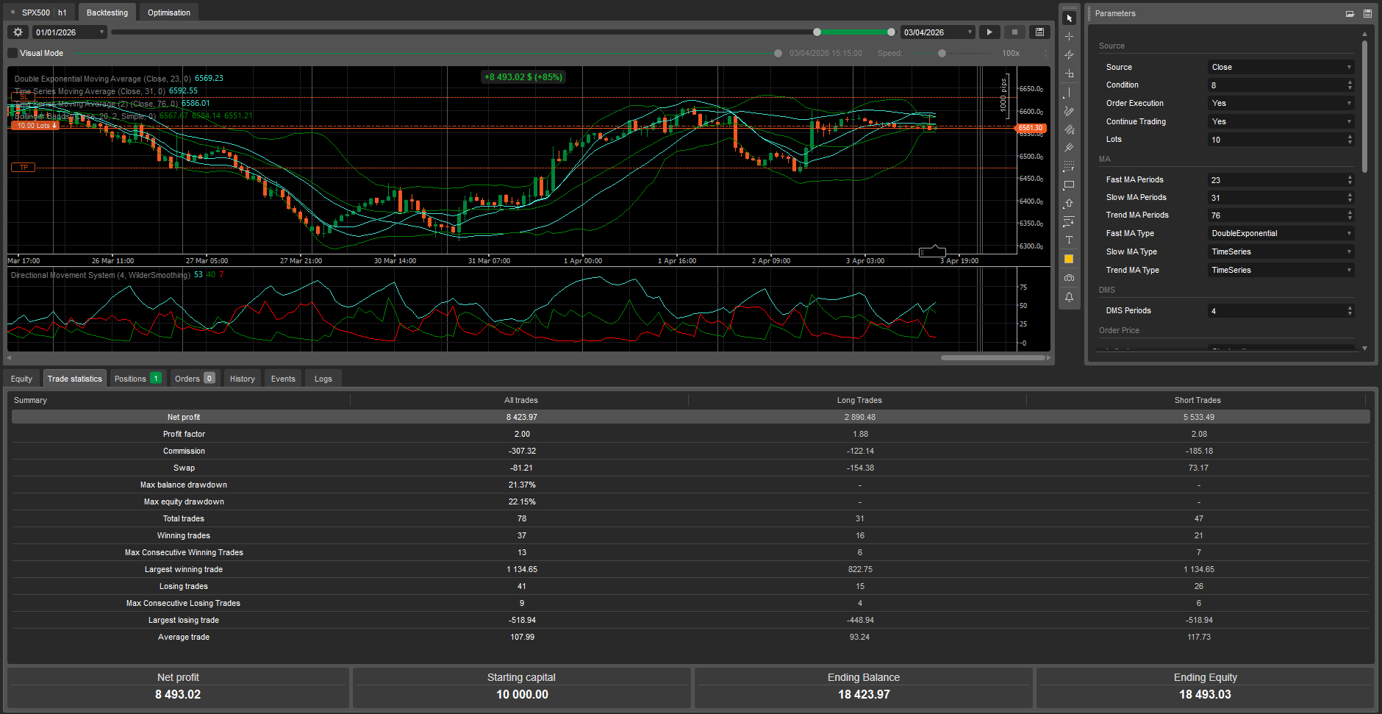Select the pencil freehand drawing tool
The image size is (1382, 714).
coord(1069,111)
